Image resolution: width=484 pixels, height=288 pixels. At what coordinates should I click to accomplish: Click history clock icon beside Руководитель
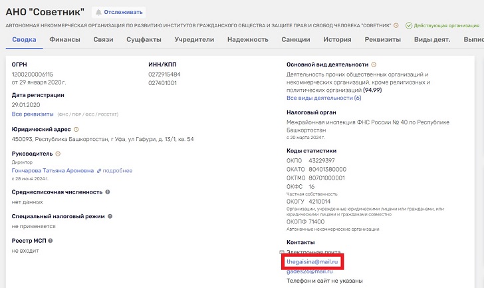[58, 154]
